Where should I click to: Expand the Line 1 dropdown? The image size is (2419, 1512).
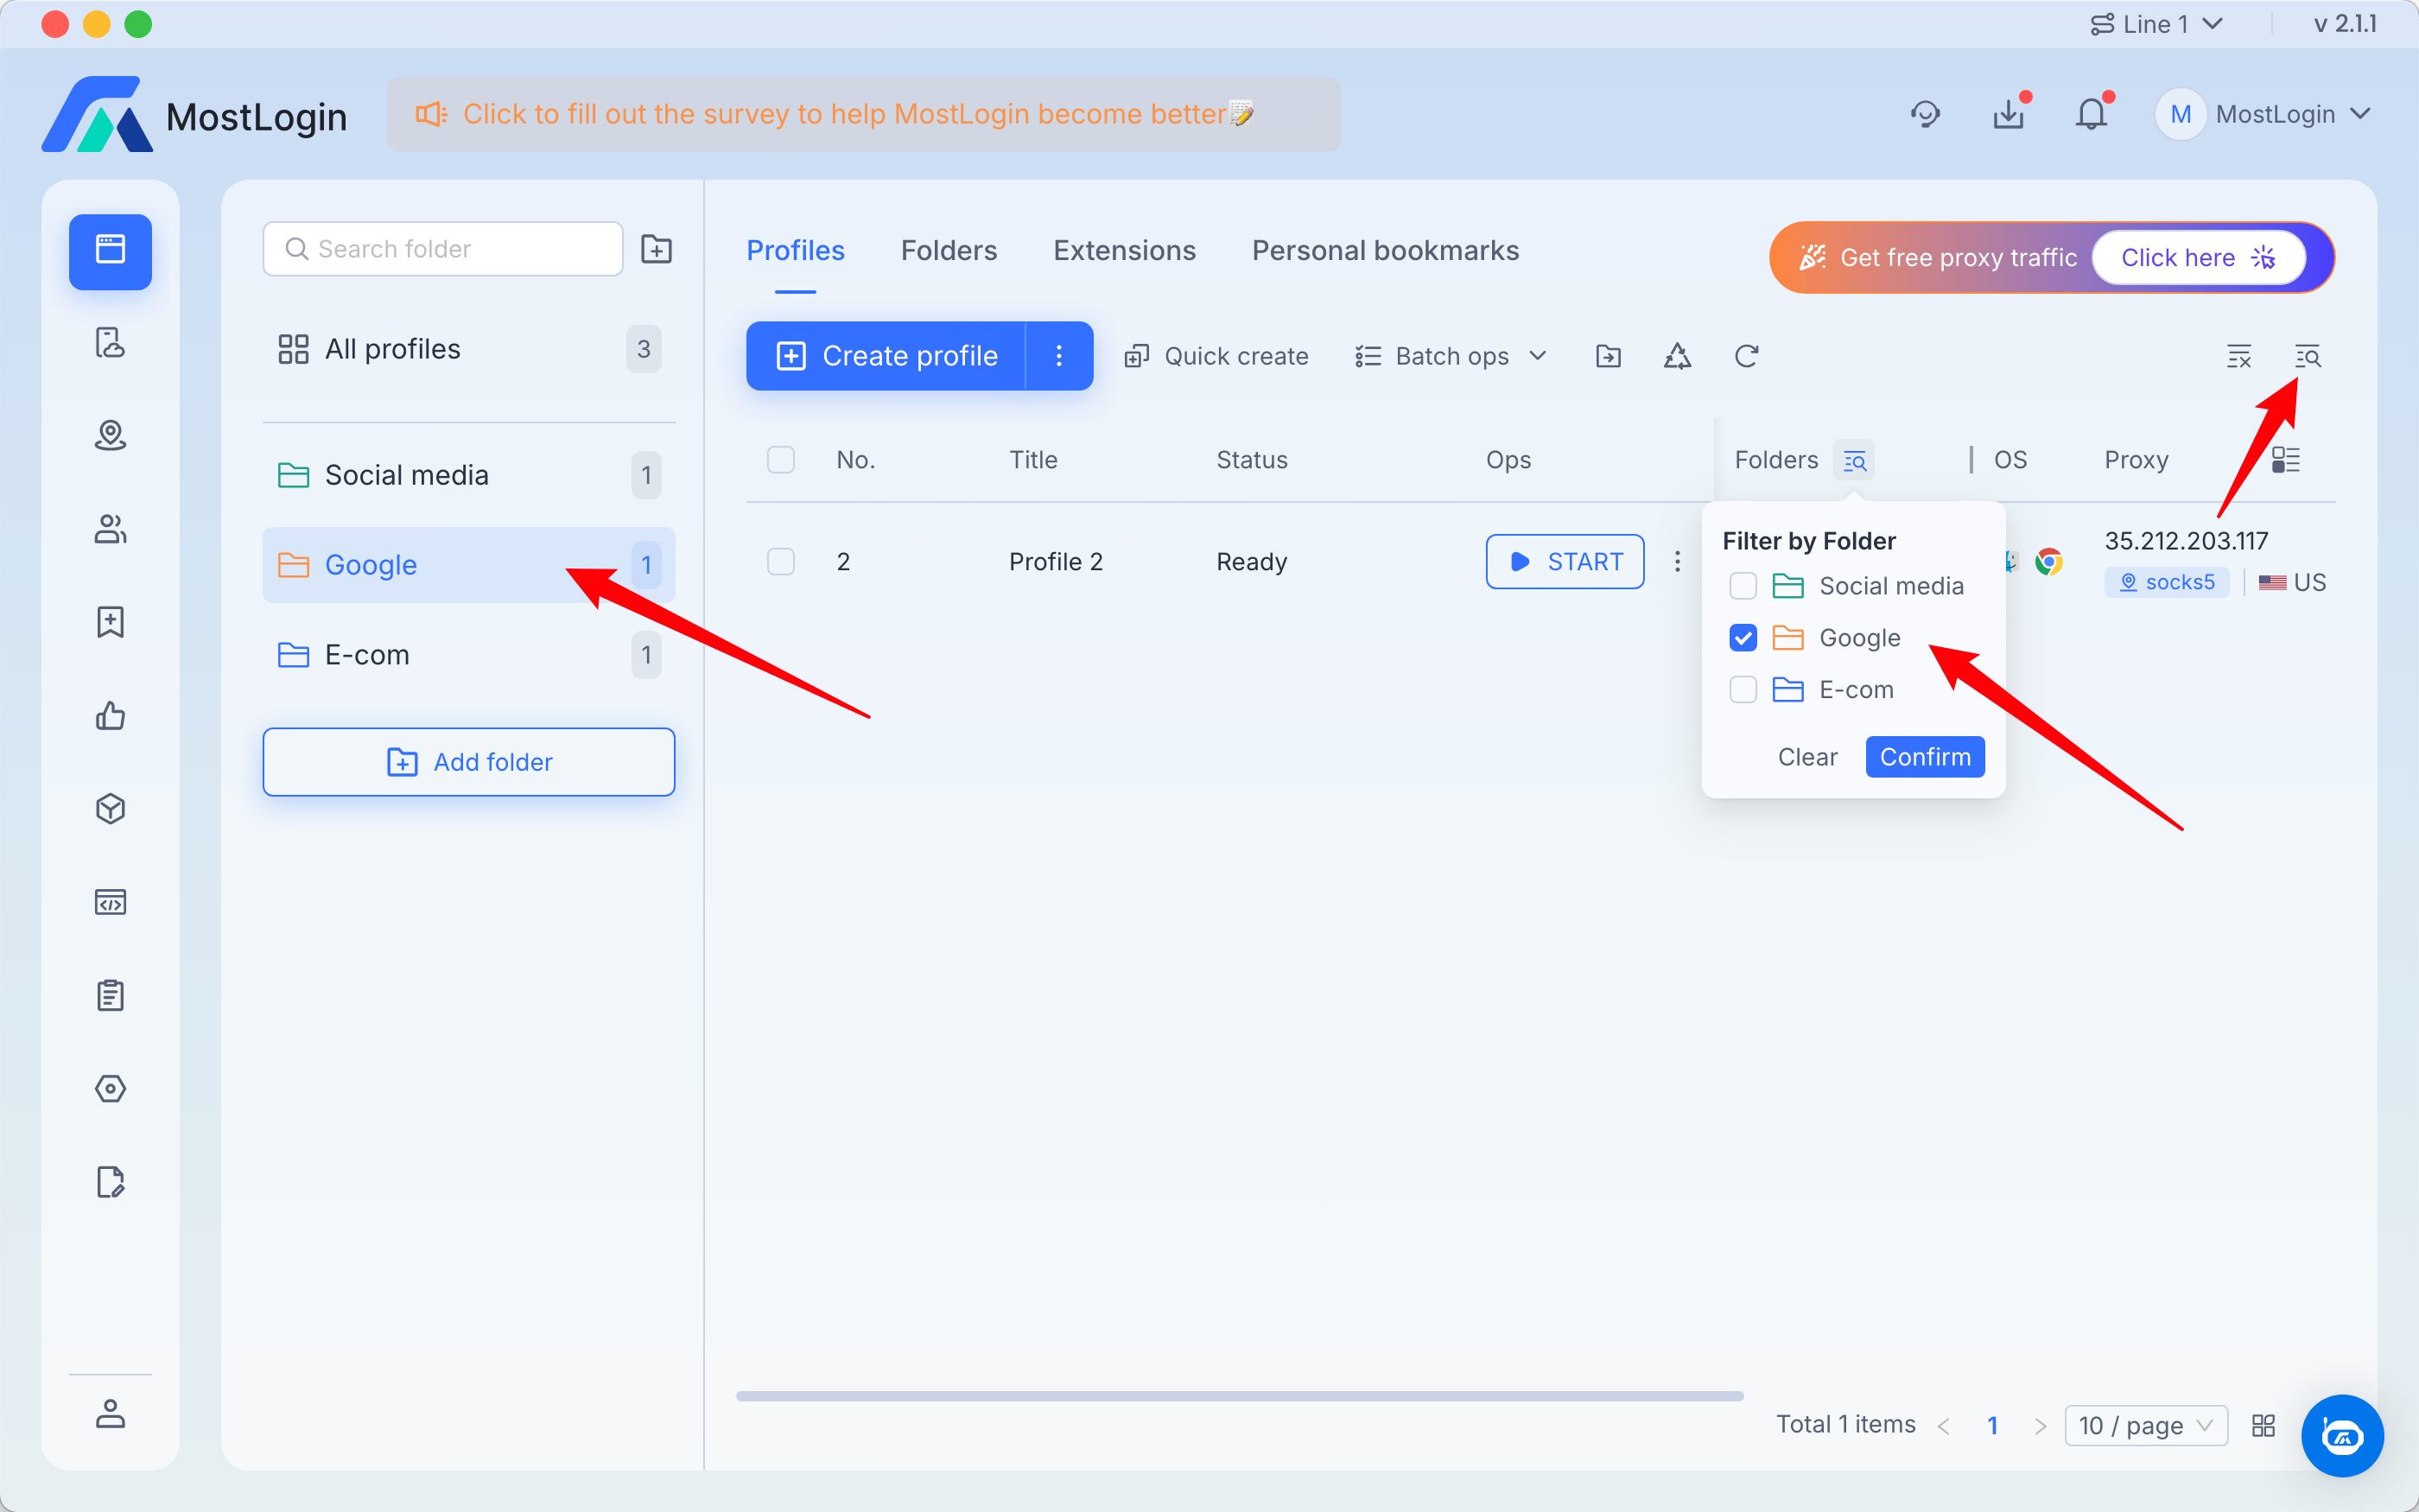[x=2156, y=24]
